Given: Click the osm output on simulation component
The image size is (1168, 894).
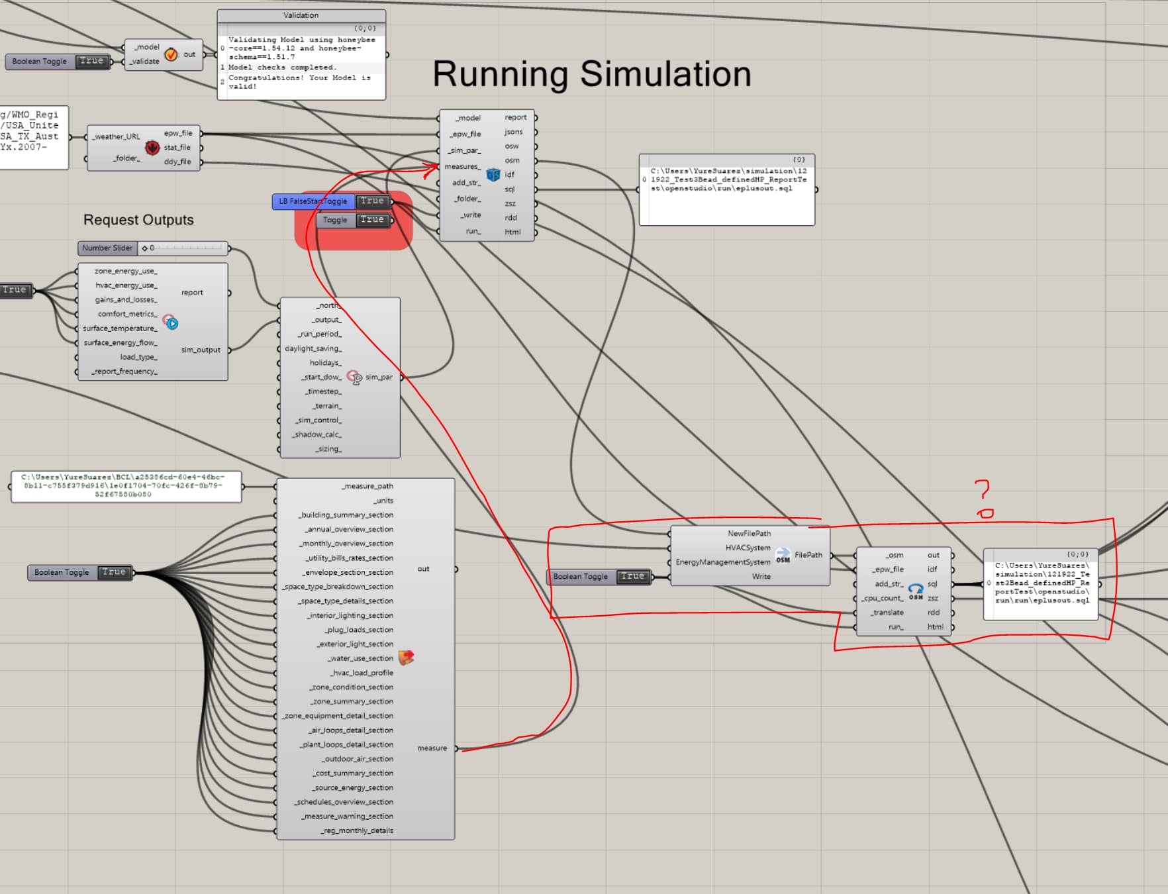Looking at the screenshot, I should (512, 160).
